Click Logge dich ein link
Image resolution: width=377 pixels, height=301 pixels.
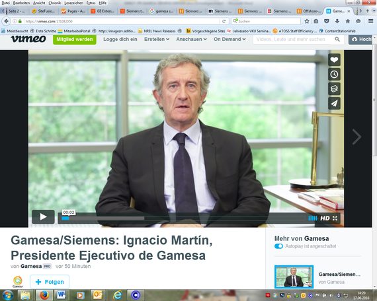pyautogui.click(x=120, y=39)
